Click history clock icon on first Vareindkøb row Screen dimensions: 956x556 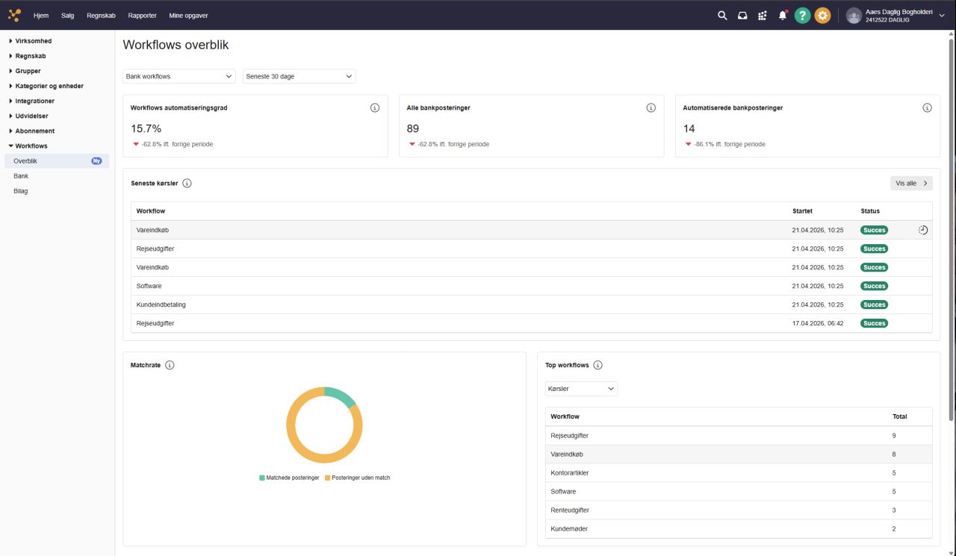tap(923, 230)
